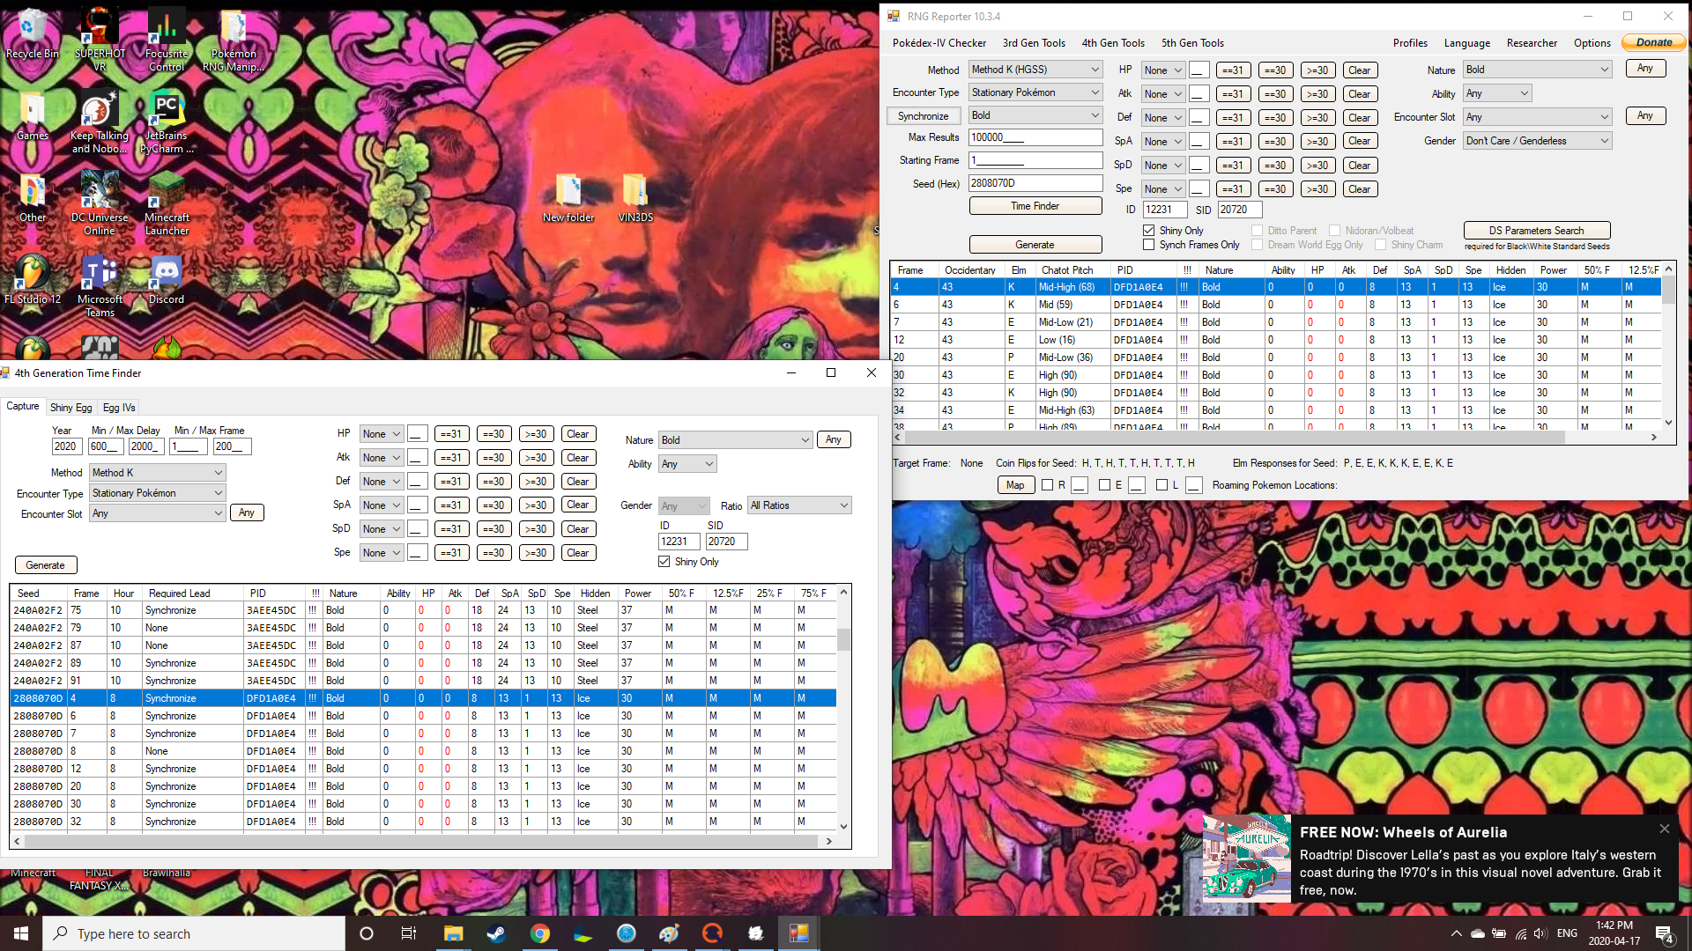Switch to the Shiny Egg tab
This screenshot has height=951, width=1692.
[70, 408]
